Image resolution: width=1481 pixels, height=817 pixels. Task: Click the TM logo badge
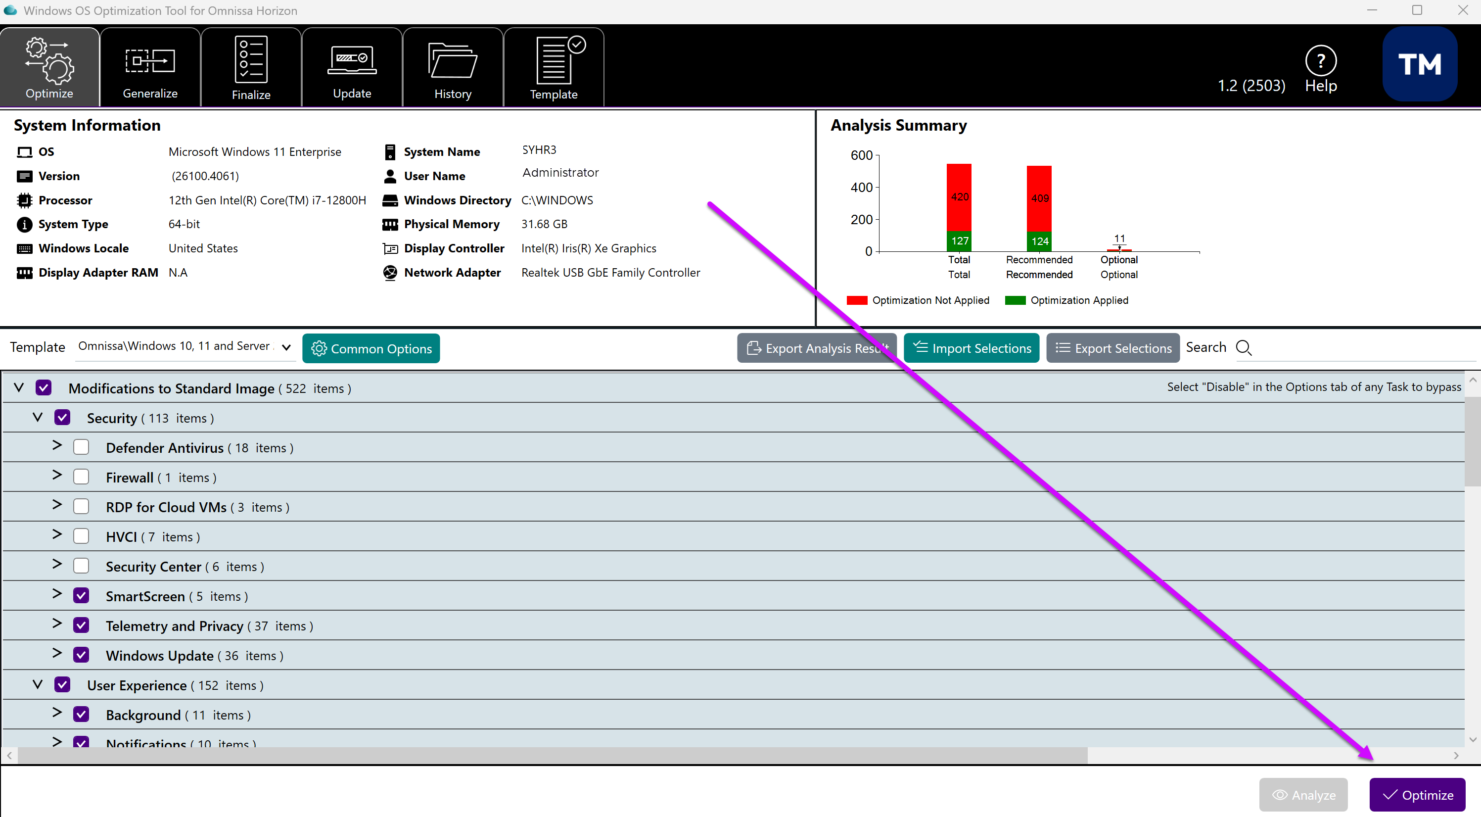click(1420, 64)
